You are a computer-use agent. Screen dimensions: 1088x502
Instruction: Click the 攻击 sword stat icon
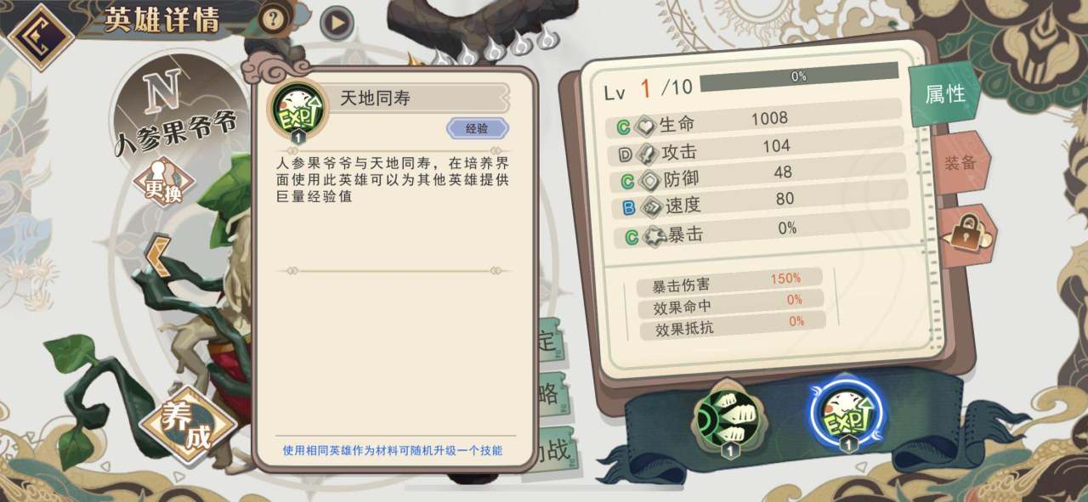tap(646, 155)
